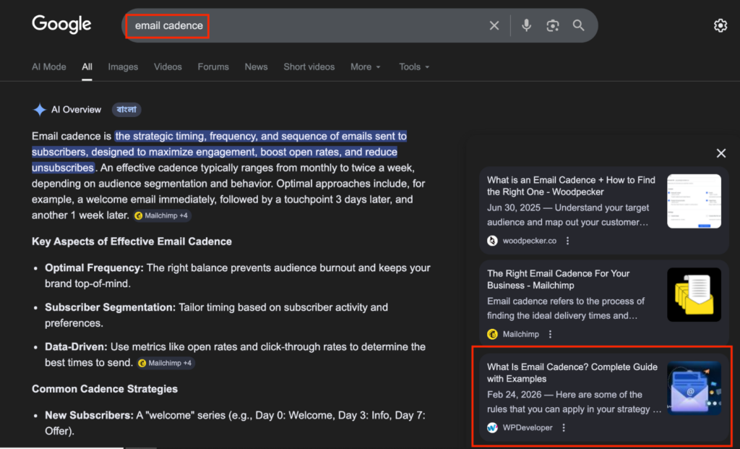Click the WPDeveloper envelope thumbnail

694,388
